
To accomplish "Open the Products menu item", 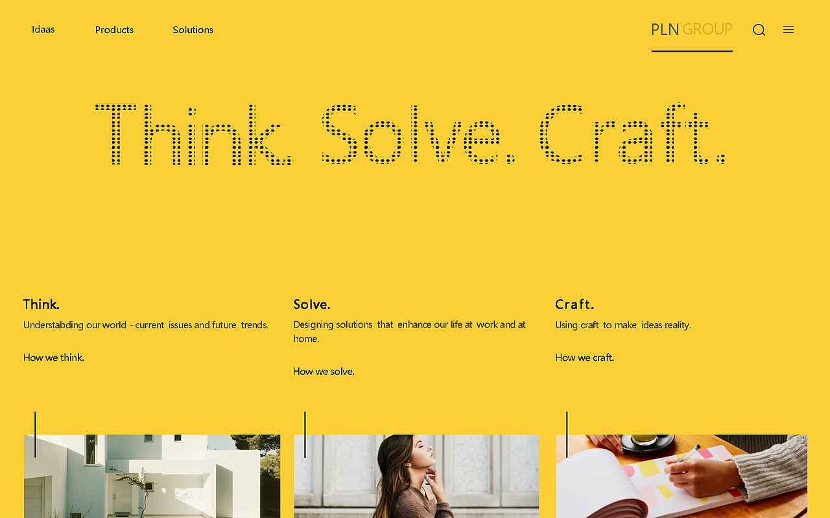I will [x=114, y=30].
